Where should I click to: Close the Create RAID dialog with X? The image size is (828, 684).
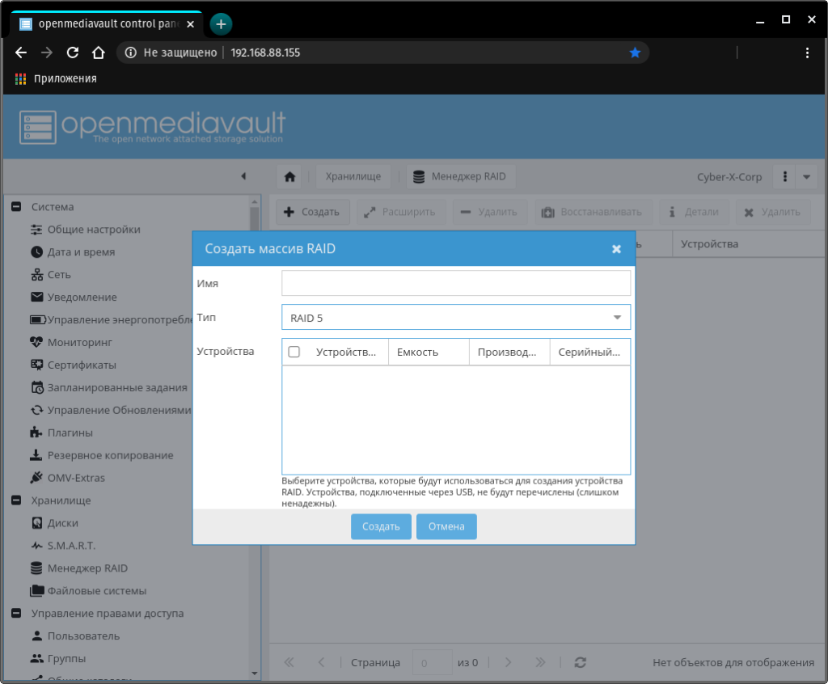click(x=616, y=249)
